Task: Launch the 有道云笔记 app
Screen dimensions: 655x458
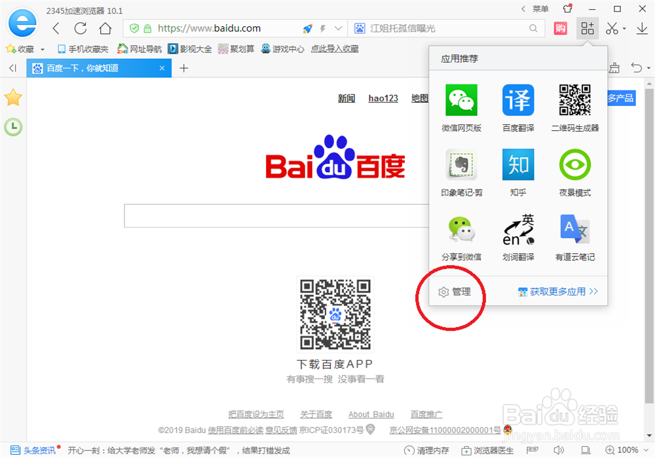Action: click(575, 229)
